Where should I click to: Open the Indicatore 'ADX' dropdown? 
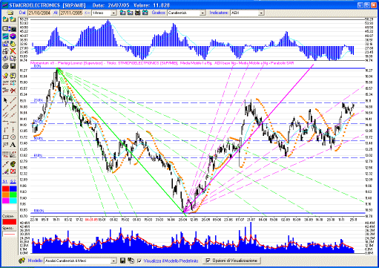261,13
